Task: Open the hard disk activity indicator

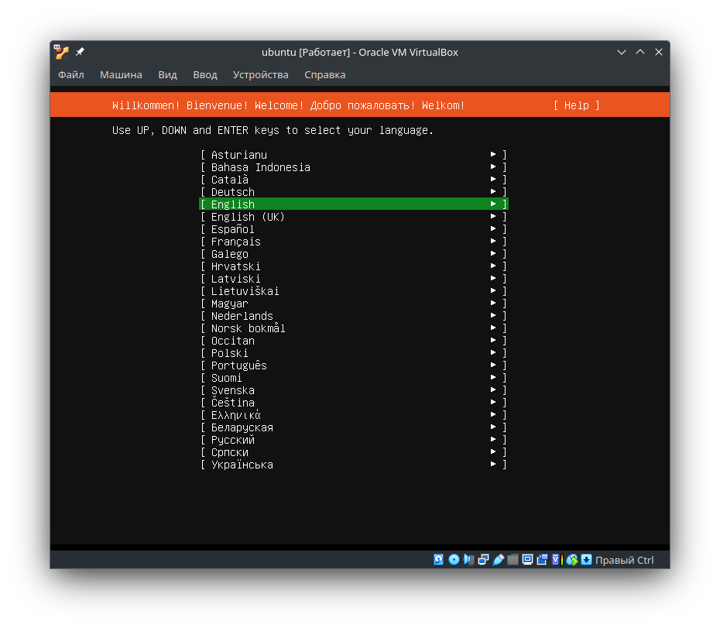Action: click(438, 559)
